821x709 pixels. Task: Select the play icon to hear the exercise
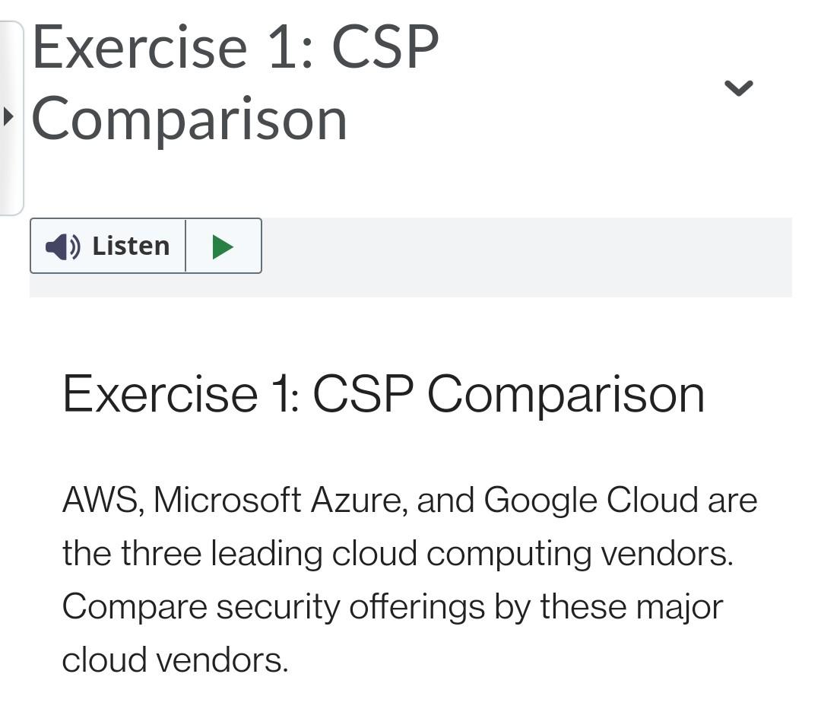coord(223,246)
